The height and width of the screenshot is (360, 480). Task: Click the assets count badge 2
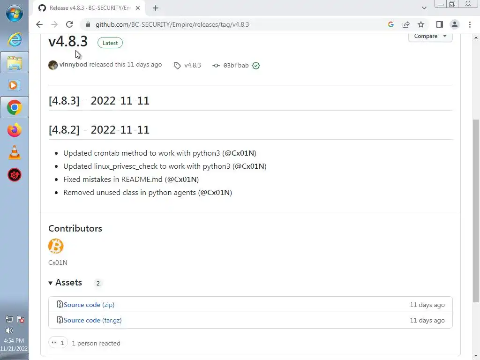click(x=98, y=283)
